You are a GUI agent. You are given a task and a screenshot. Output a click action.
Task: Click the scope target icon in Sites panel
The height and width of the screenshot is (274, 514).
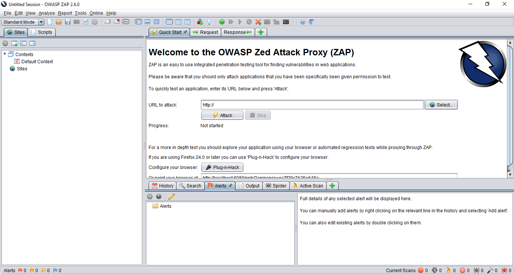pyautogui.click(x=5, y=43)
